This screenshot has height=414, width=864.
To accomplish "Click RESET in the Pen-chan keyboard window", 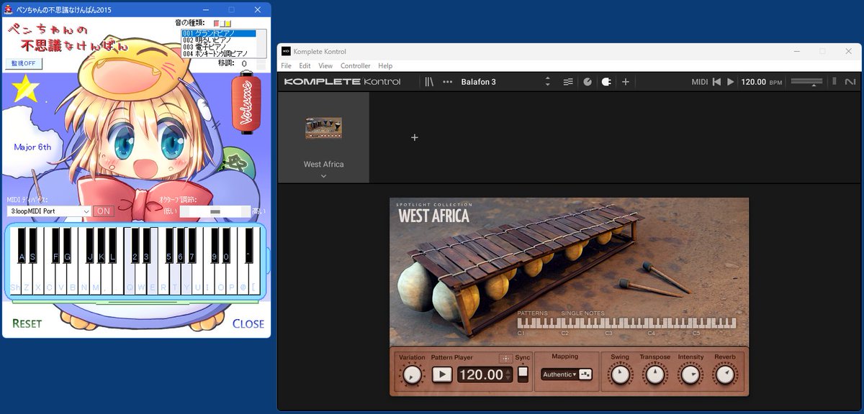I will pos(27,323).
